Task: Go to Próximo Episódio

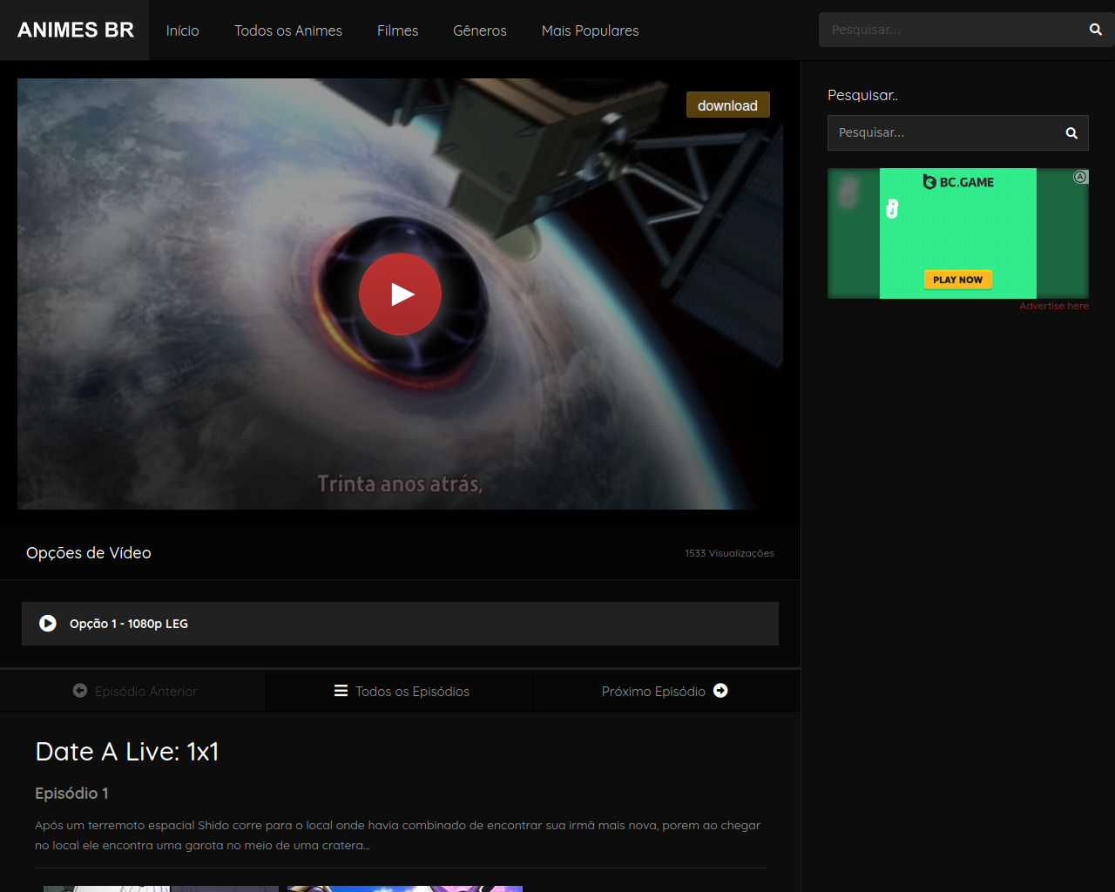Action: pyautogui.click(x=666, y=691)
